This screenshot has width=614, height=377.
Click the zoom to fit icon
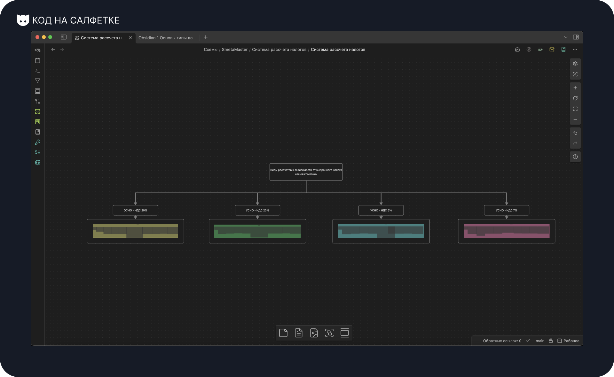point(575,109)
